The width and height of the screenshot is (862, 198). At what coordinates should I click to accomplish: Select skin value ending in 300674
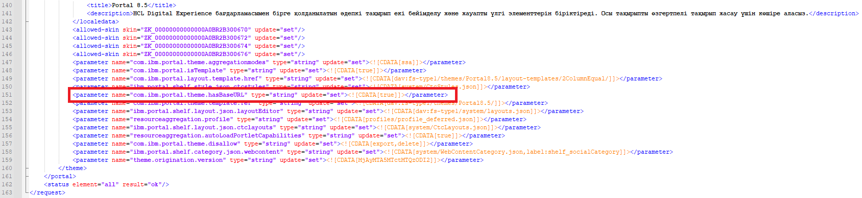(198, 46)
